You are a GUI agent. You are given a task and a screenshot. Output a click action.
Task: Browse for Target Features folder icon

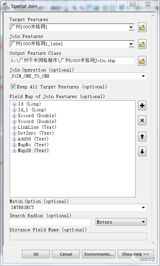tap(142, 27)
